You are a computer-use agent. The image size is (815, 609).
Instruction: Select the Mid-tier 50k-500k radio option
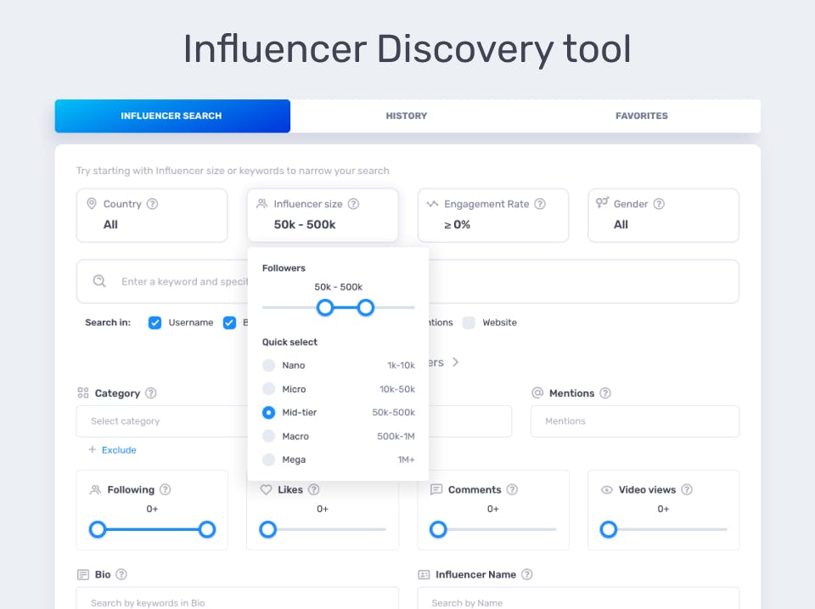[x=269, y=413]
